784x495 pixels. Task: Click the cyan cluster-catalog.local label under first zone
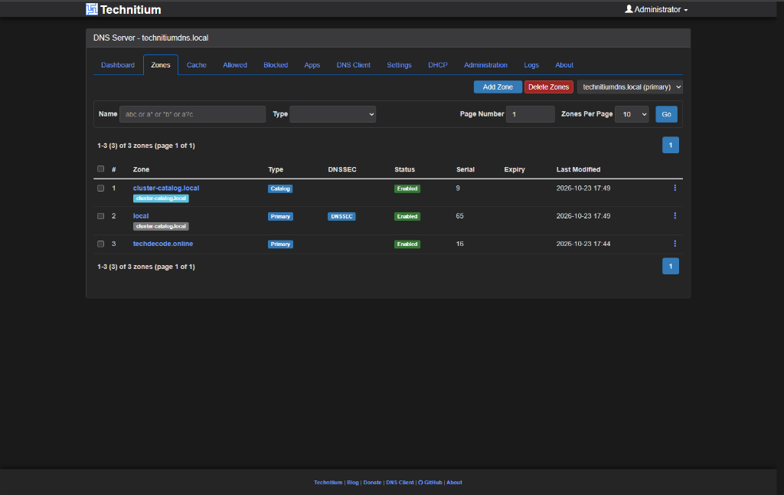(x=161, y=198)
